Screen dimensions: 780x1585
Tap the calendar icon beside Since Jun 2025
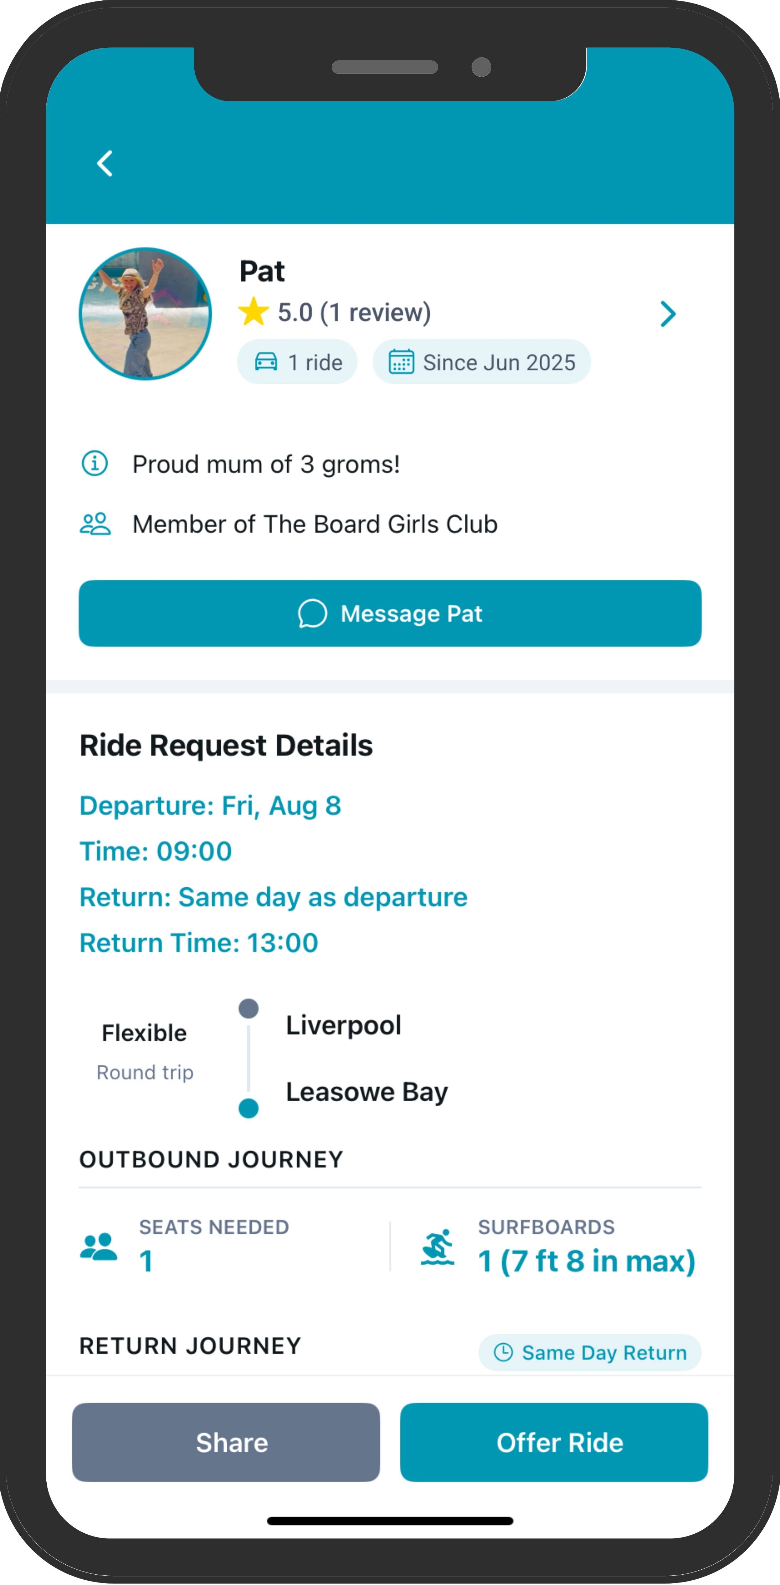pyautogui.click(x=401, y=362)
